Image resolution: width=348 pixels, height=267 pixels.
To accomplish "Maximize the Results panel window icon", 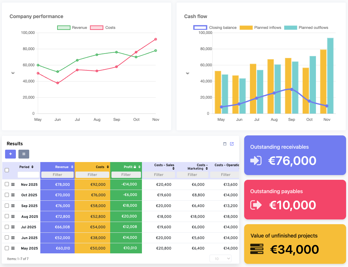I will tap(224, 144).
